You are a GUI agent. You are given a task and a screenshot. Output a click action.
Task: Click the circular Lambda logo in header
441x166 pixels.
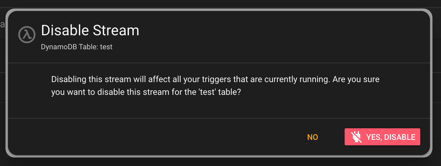pos(27,35)
